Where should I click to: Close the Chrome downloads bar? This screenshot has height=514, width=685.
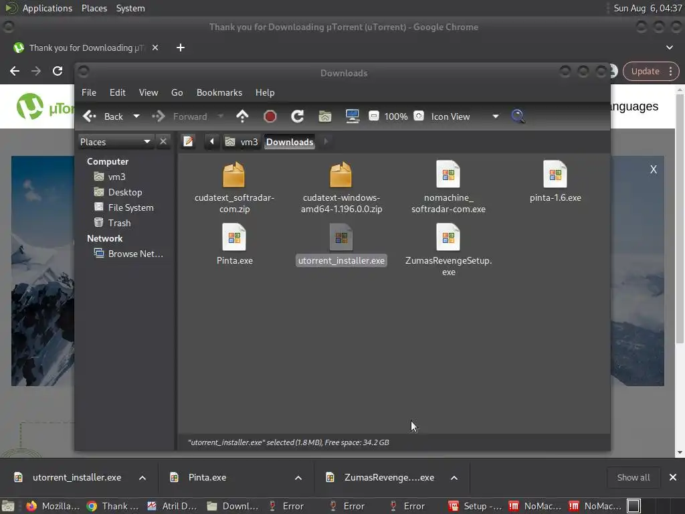[673, 477]
